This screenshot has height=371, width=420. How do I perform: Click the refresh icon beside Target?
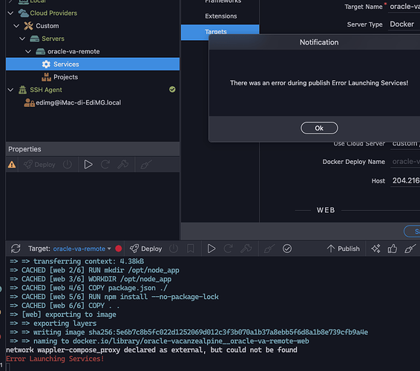pos(16,249)
